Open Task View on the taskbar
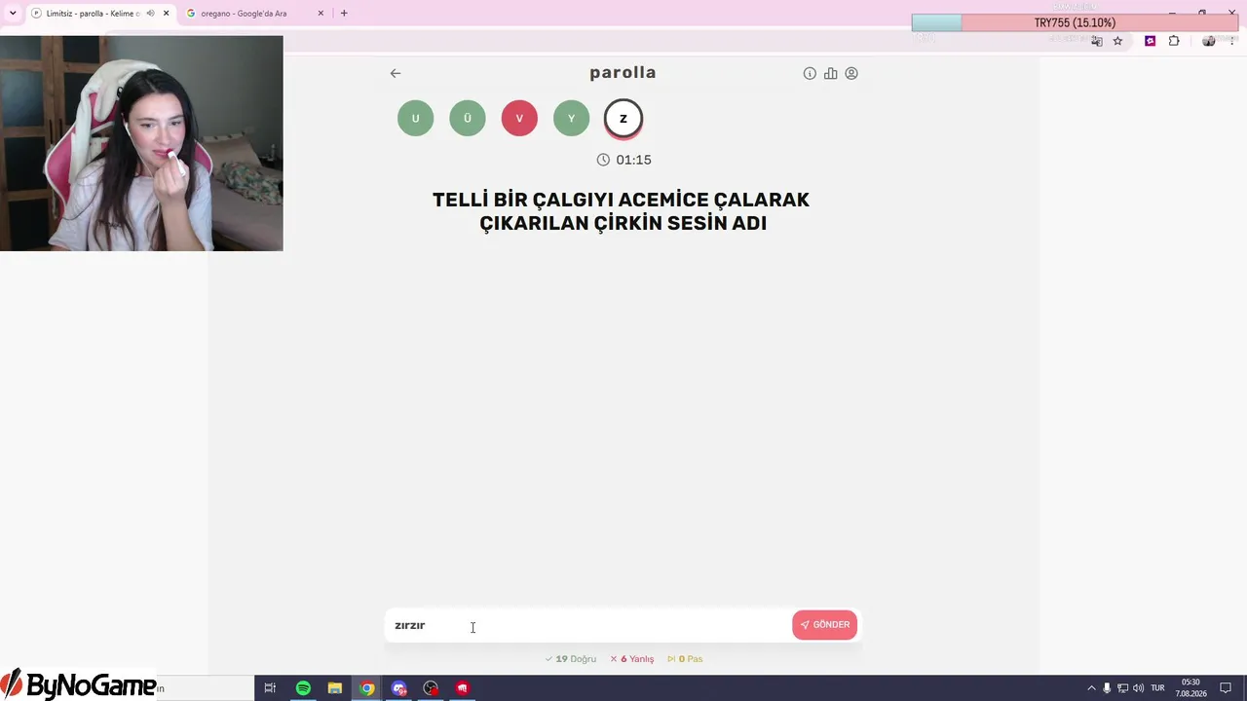 [270, 688]
